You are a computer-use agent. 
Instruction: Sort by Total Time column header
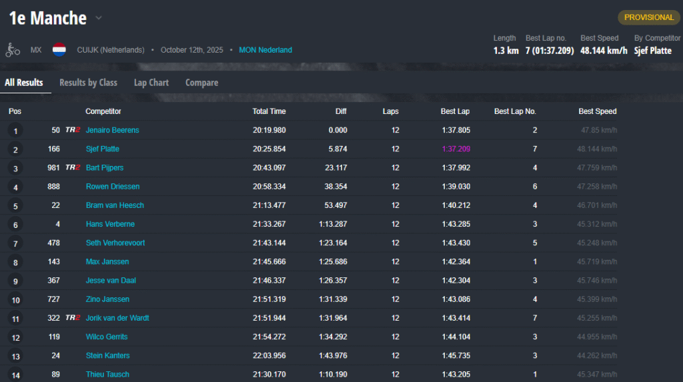point(269,111)
